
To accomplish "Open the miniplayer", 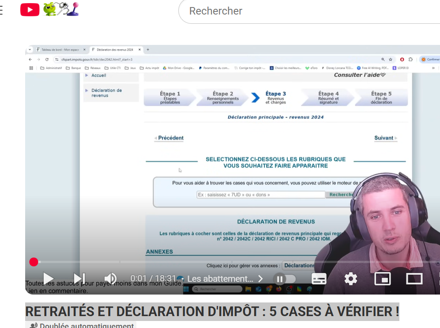I will (382, 279).
